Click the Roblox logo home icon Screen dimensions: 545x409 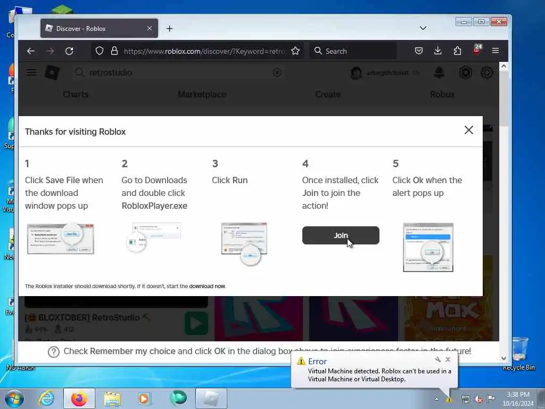(x=52, y=72)
